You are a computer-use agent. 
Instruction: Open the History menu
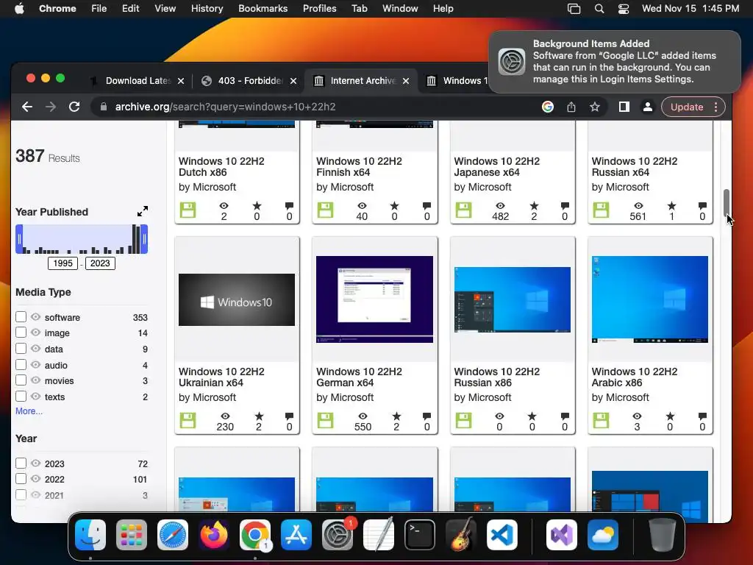point(207,9)
